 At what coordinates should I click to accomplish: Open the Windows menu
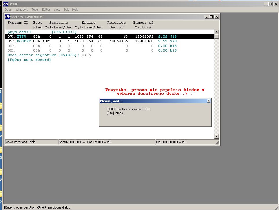point(22,10)
